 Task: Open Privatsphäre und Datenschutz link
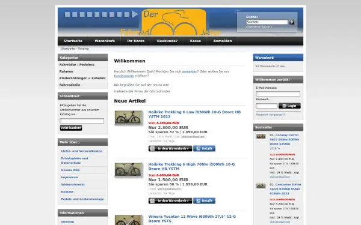tap(75, 160)
